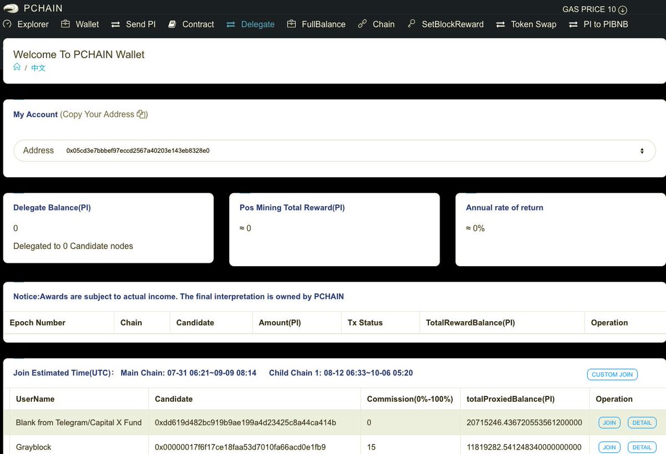This screenshot has width=666, height=454.
Task: Click the Send PI arrows icon
Action: [x=115, y=24]
